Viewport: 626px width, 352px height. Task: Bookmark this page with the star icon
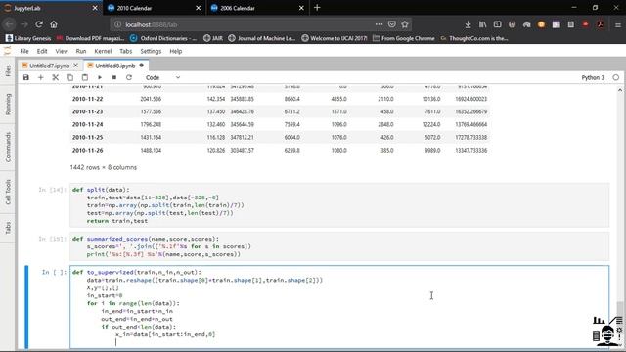click(x=405, y=24)
